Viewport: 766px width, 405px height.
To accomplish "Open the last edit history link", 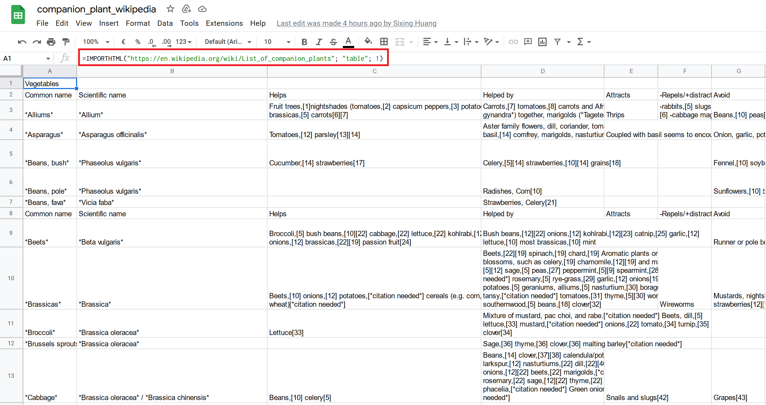I will [x=356, y=23].
